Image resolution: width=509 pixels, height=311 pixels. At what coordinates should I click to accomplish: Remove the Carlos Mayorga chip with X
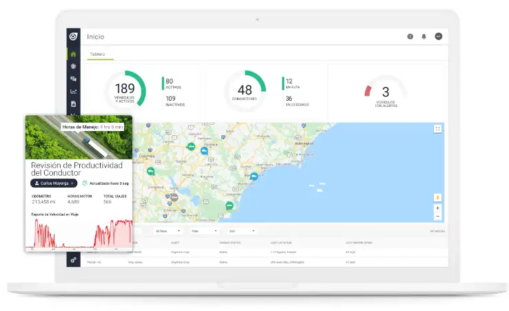72,183
